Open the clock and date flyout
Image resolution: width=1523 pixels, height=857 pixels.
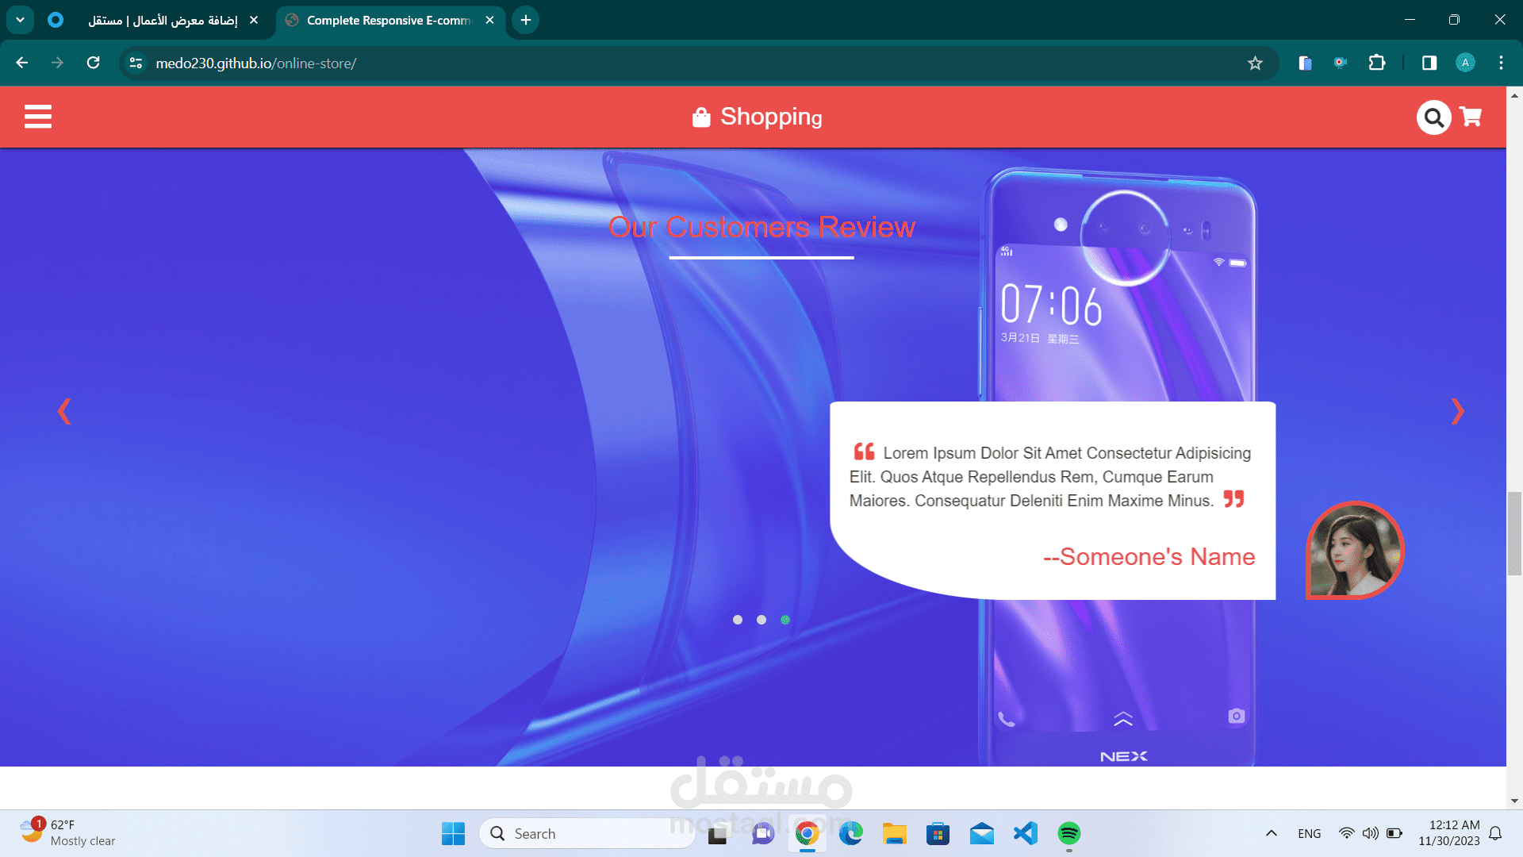[x=1449, y=833]
